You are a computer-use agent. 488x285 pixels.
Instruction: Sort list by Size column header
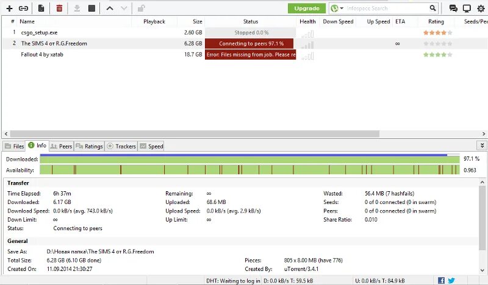[x=197, y=21]
